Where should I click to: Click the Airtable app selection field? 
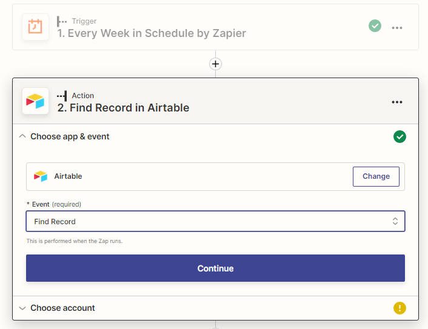[215, 176]
